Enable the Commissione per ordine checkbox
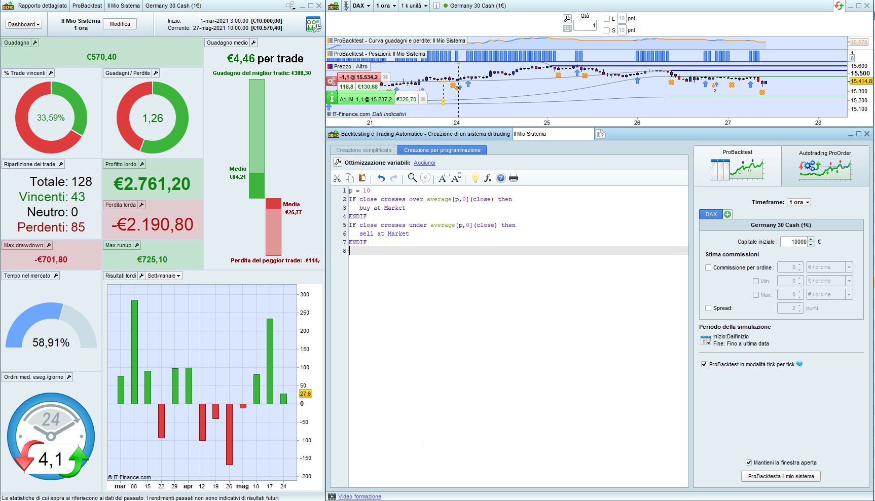Image resolution: width=875 pixels, height=501 pixels. pos(708,267)
